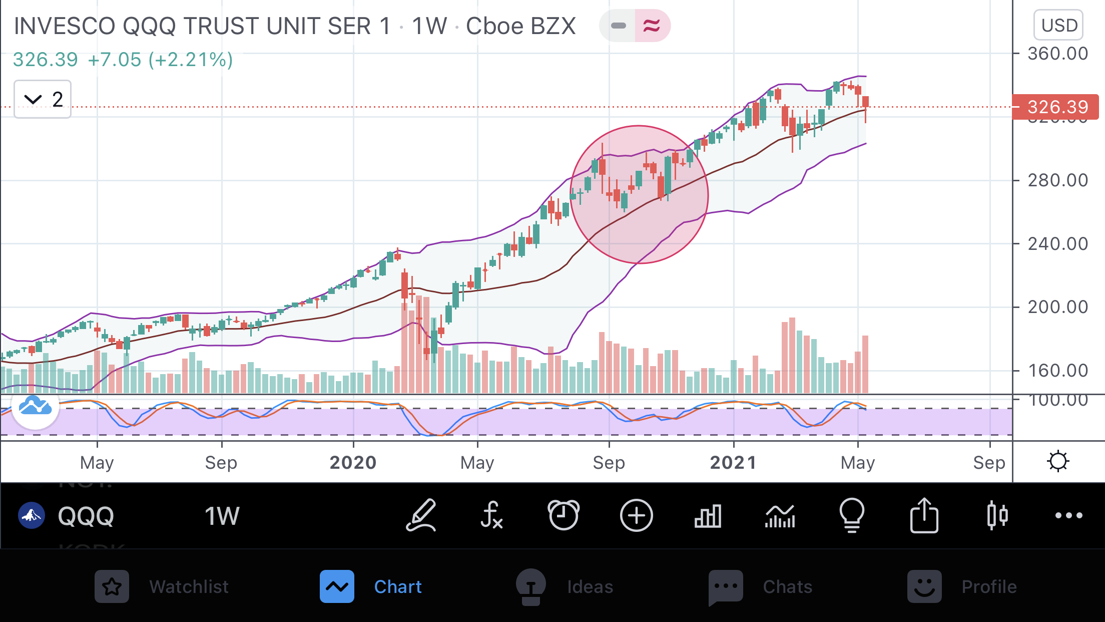
Task: Toggle the gray dash market status pill
Action: pos(618,26)
